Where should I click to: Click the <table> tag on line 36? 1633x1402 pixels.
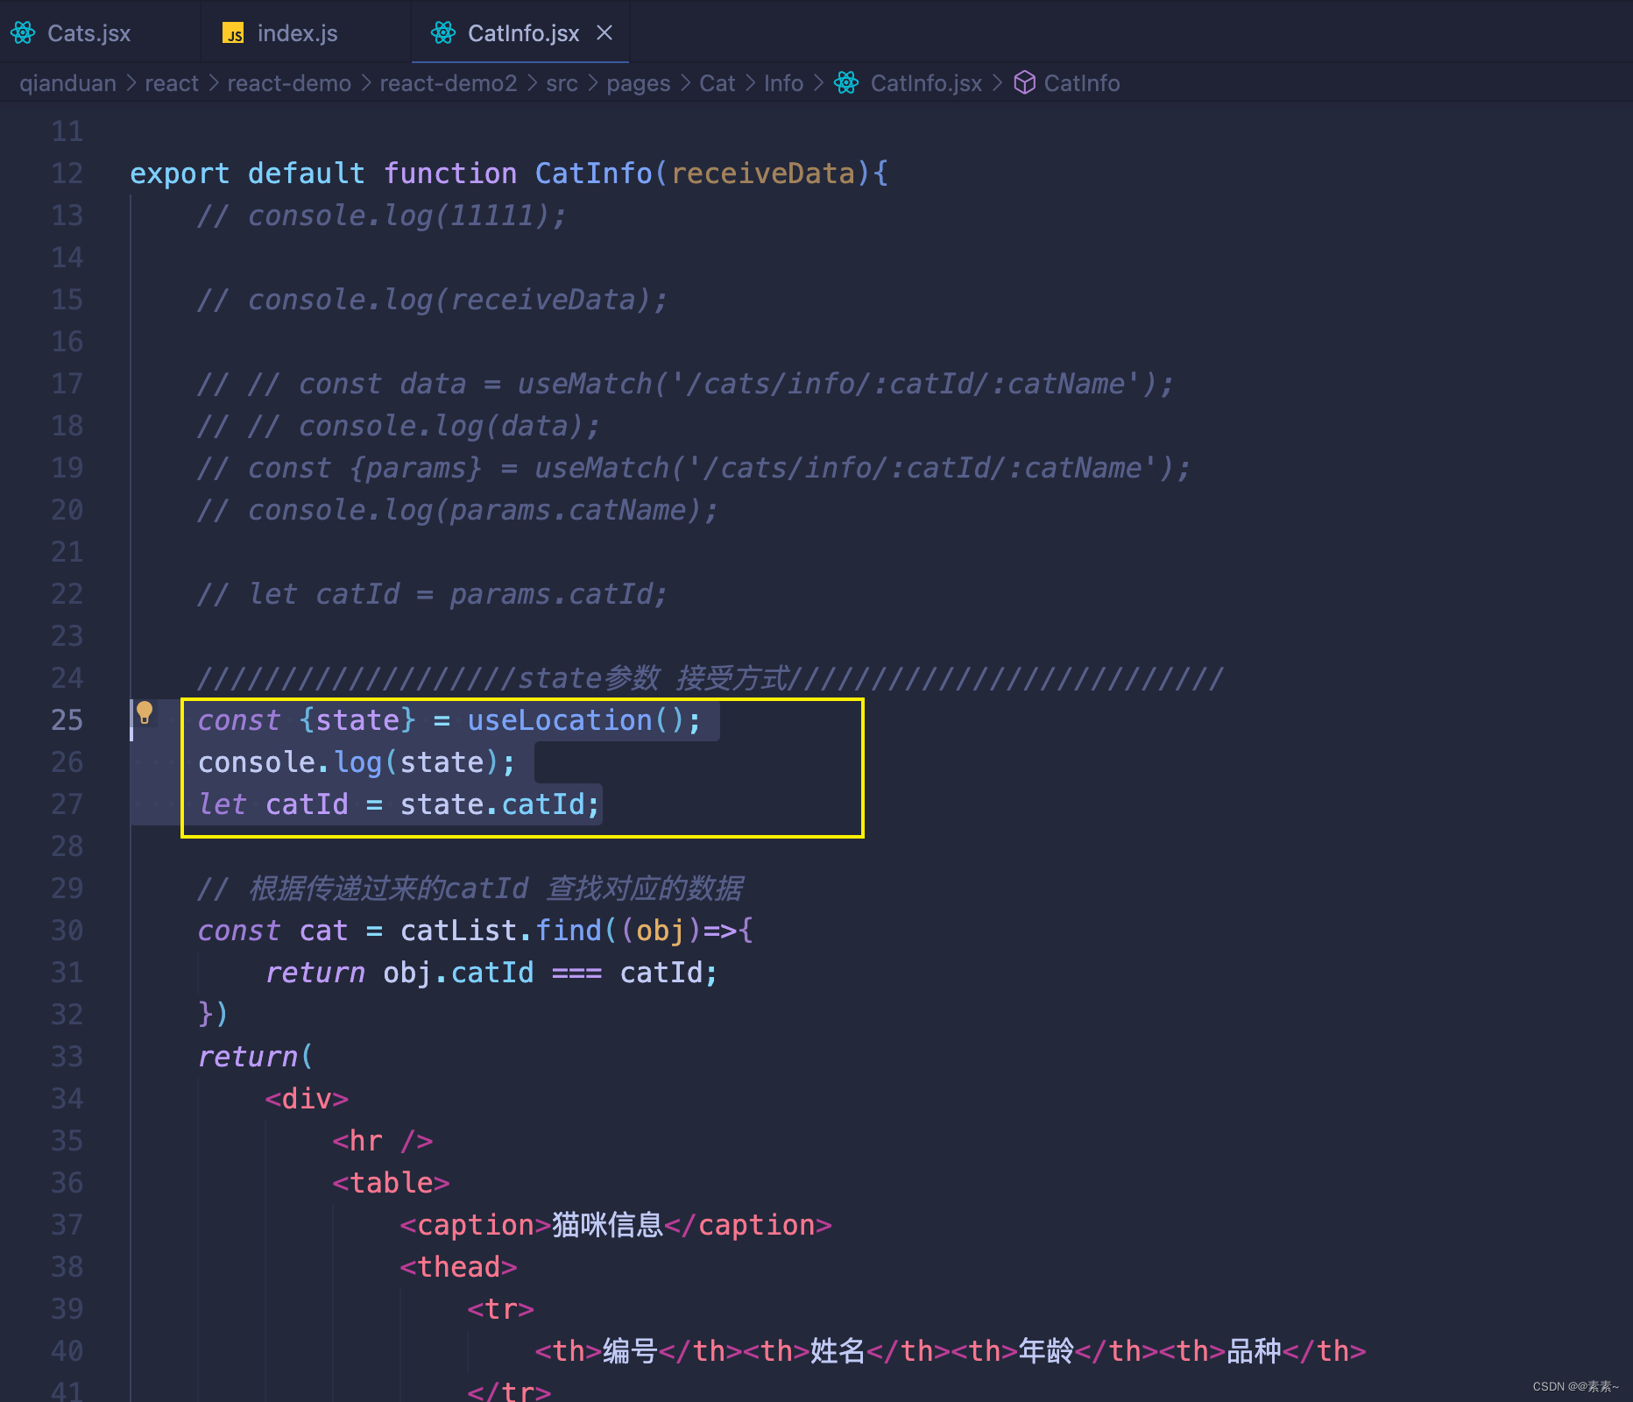coord(391,1183)
